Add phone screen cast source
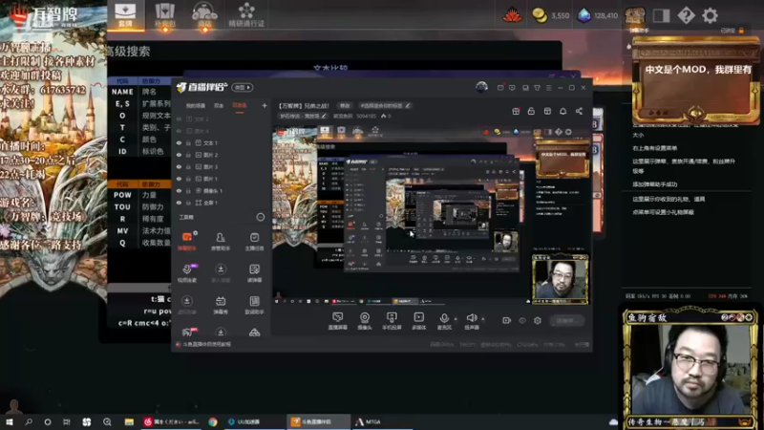This screenshot has width=764, height=430. (x=392, y=321)
